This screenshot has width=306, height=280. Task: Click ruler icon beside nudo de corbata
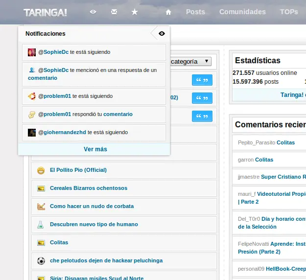click(41, 207)
